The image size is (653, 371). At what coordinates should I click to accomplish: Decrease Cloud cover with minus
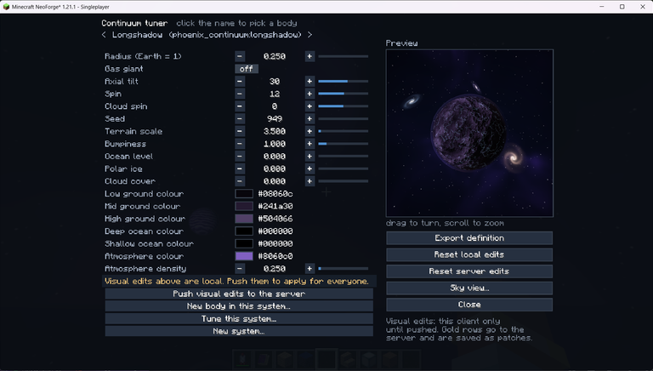pos(240,181)
